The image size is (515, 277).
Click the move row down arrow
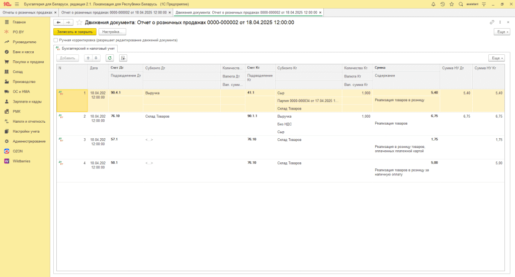pyautogui.click(x=97, y=58)
